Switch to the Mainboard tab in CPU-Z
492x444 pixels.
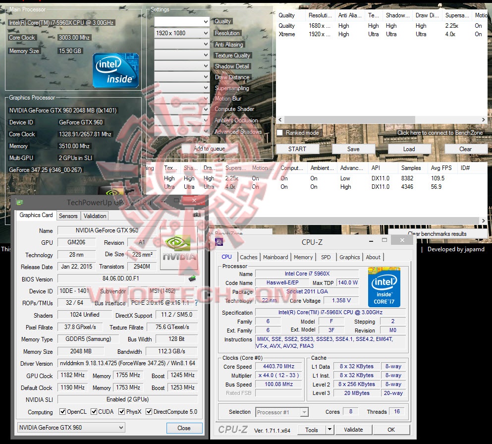click(275, 257)
